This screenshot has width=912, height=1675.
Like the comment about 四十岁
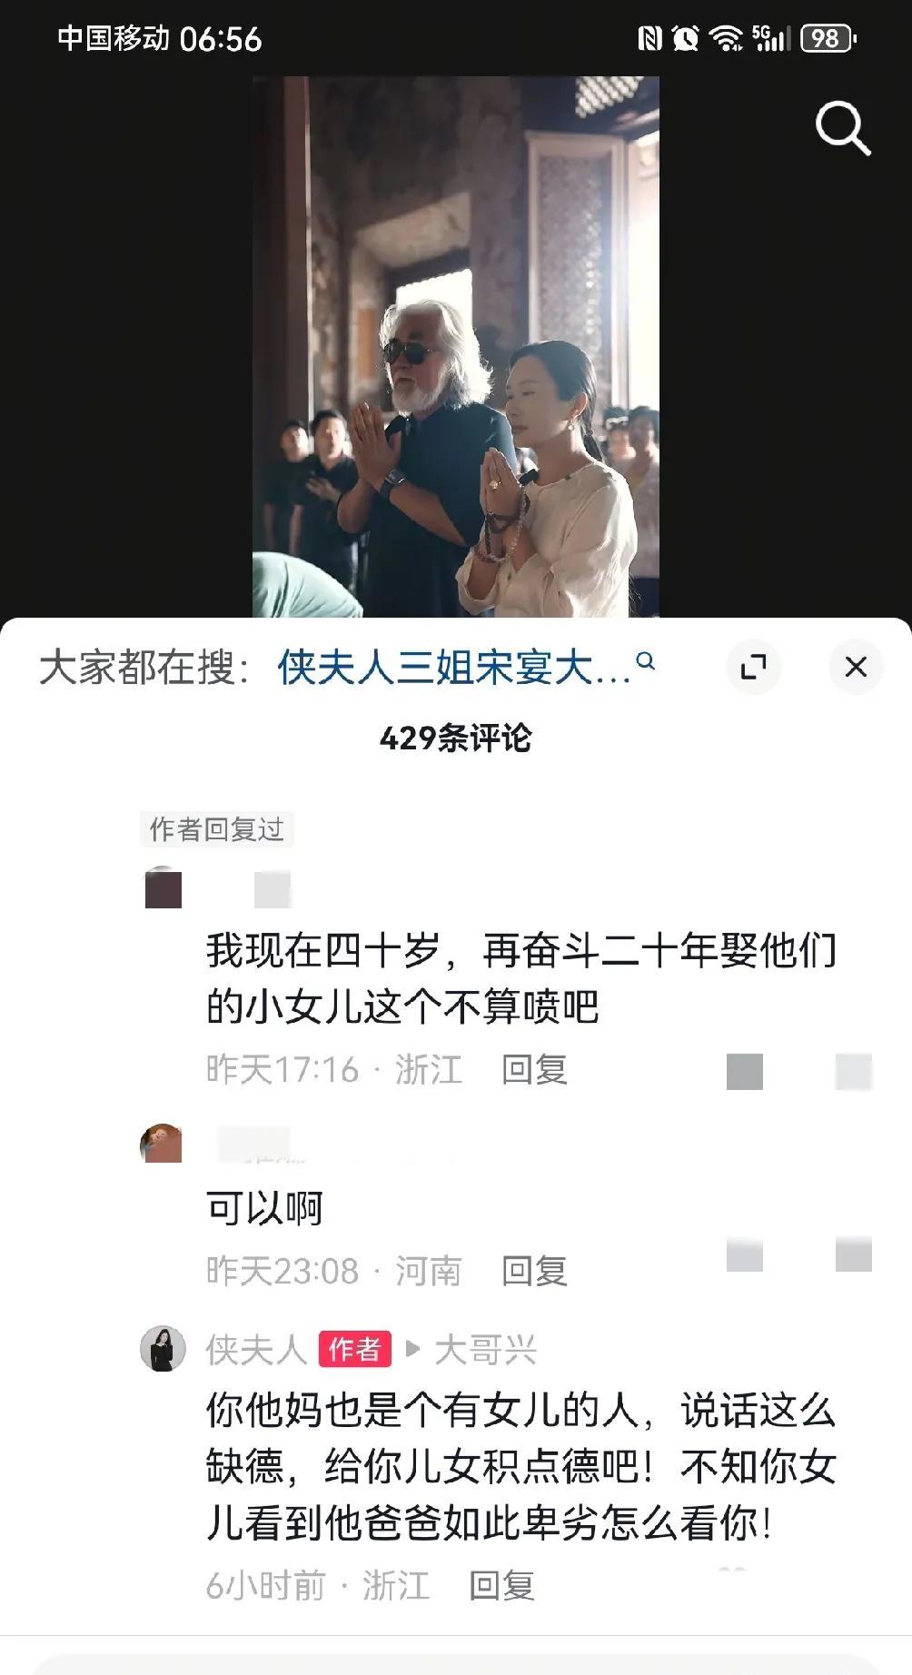745,1072
